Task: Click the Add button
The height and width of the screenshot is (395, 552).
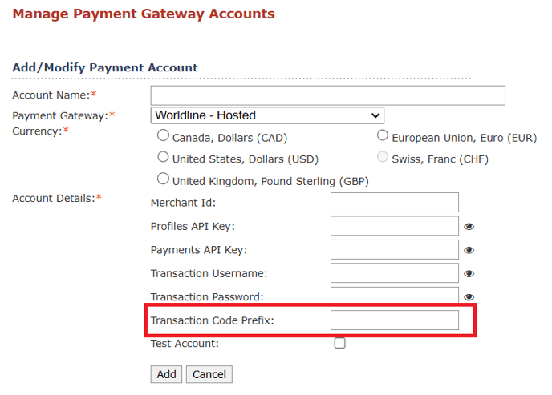Action: [166, 374]
